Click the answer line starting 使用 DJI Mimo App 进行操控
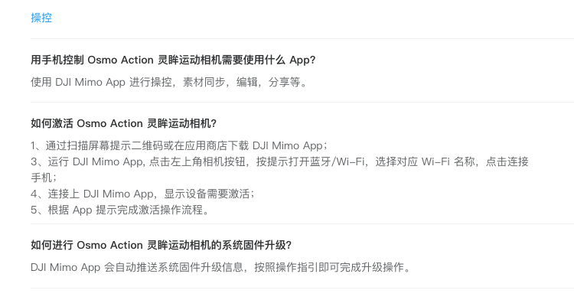Image resolution: width=574 pixels, height=300 pixels. tap(169, 82)
